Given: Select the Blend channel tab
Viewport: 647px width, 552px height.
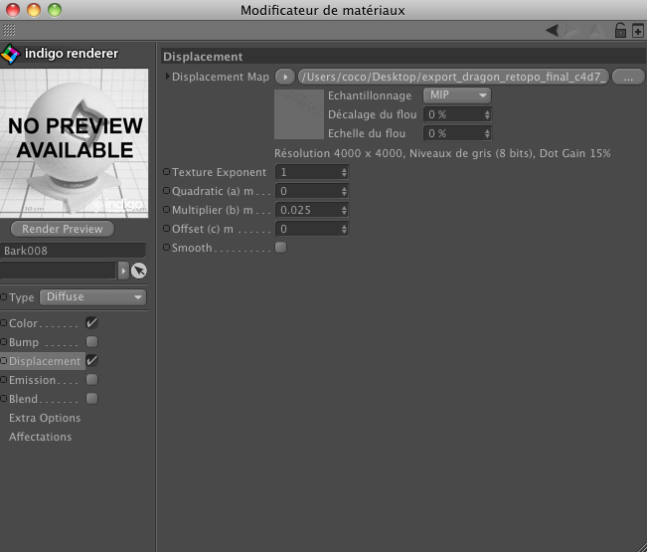Looking at the screenshot, I should [x=23, y=399].
